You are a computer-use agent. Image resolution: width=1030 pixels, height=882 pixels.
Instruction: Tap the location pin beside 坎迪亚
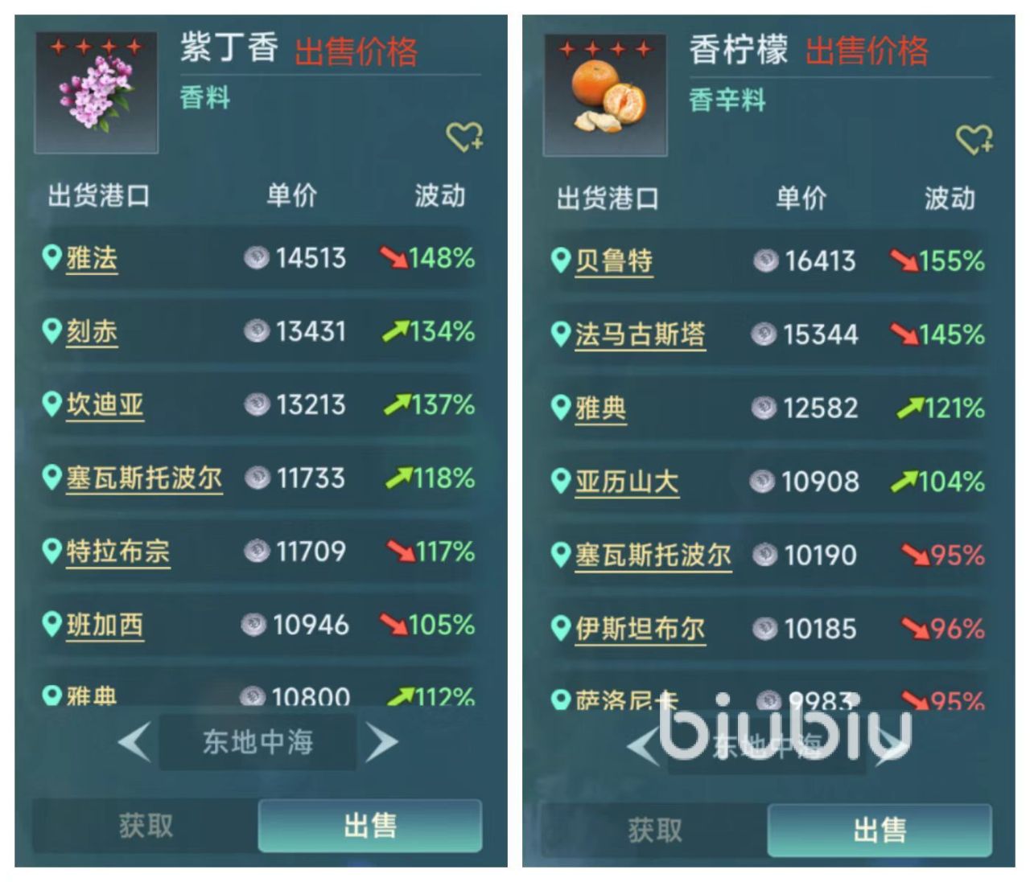pyautogui.click(x=51, y=404)
